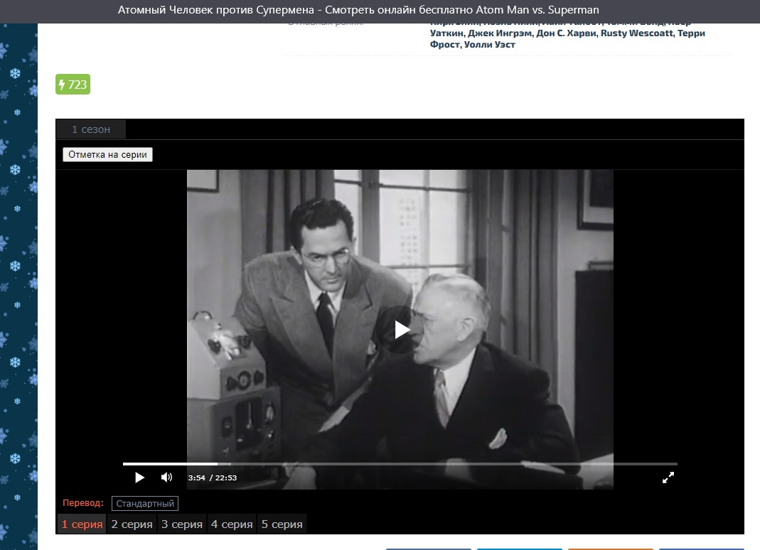Screen dimensions: 760x550
Task: Select the "1 сезон" season tab
Action: coord(91,129)
